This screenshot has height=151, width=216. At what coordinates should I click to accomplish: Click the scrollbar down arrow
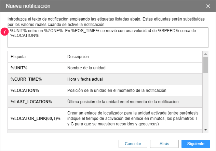pos(205,129)
